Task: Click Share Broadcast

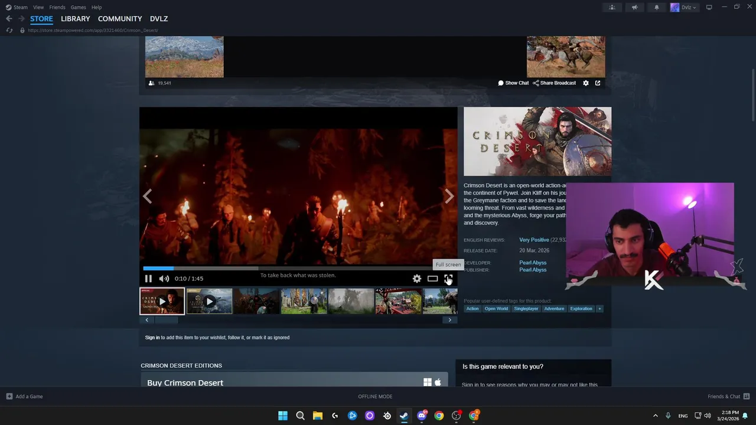Action: (554, 83)
